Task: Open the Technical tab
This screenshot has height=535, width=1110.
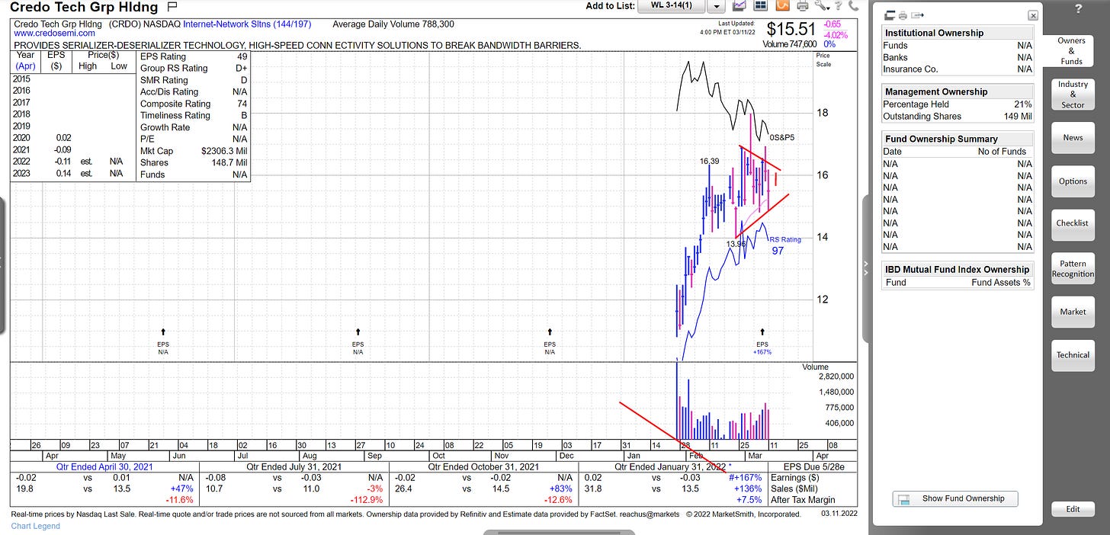Action: [1073, 355]
